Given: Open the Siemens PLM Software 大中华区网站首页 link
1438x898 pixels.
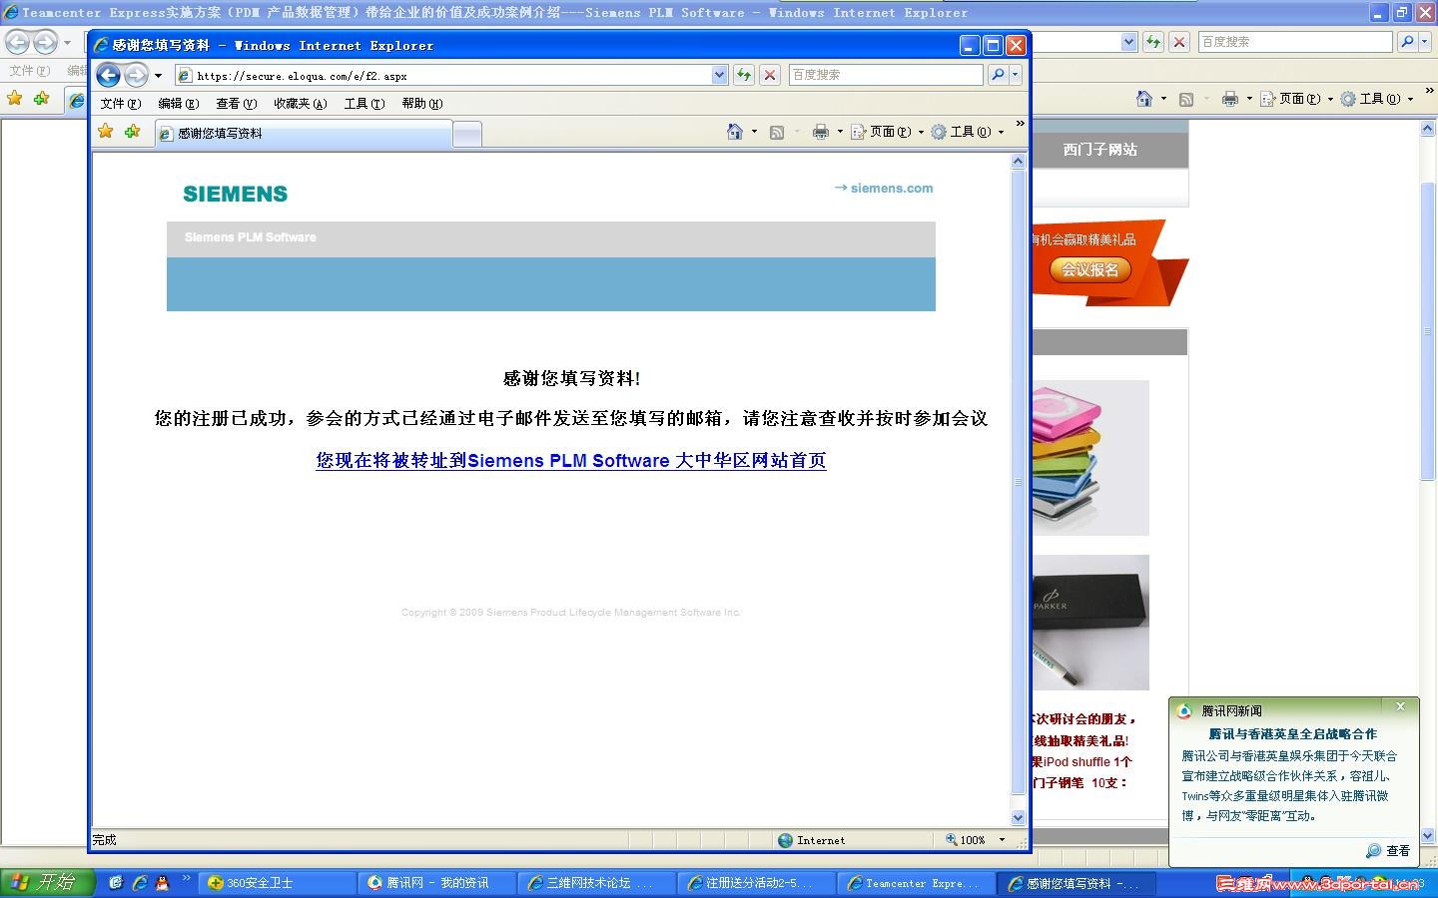Looking at the screenshot, I should tap(571, 460).
